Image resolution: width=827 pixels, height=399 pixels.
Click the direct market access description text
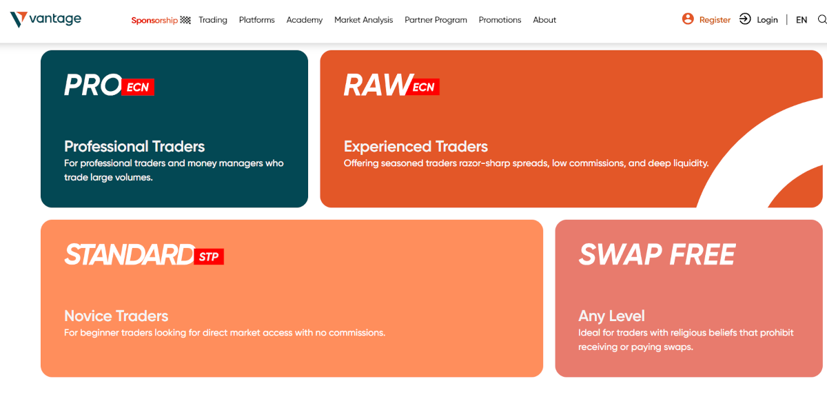pyautogui.click(x=225, y=333)
